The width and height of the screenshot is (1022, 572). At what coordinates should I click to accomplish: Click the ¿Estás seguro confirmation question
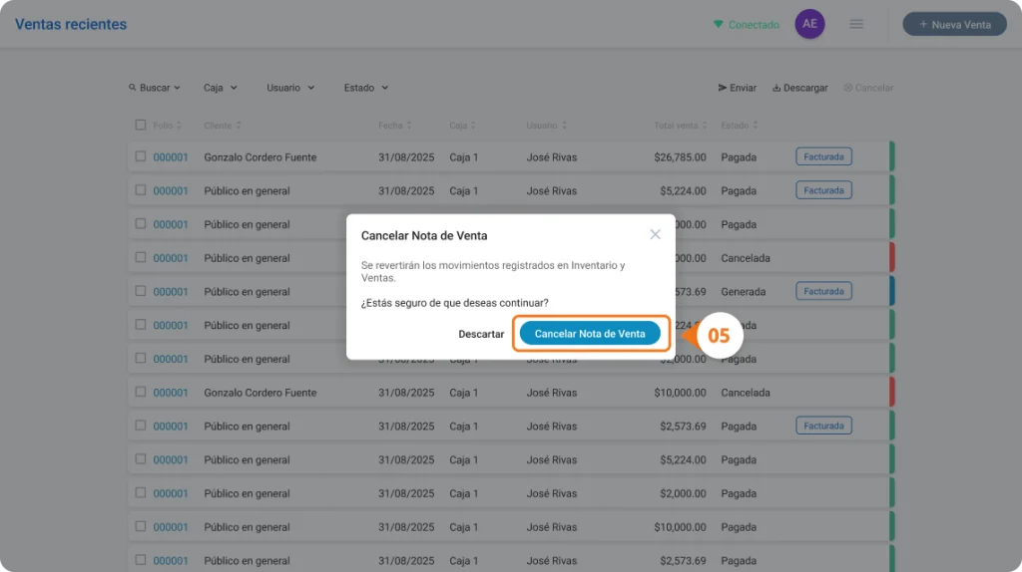point(455,303)
